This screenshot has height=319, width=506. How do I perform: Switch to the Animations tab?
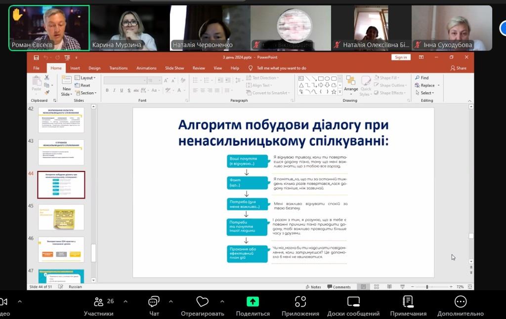pos(146,68)
